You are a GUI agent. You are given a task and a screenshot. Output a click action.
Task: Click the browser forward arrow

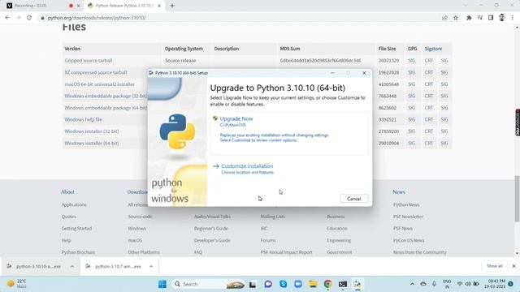tap(18, 18)
